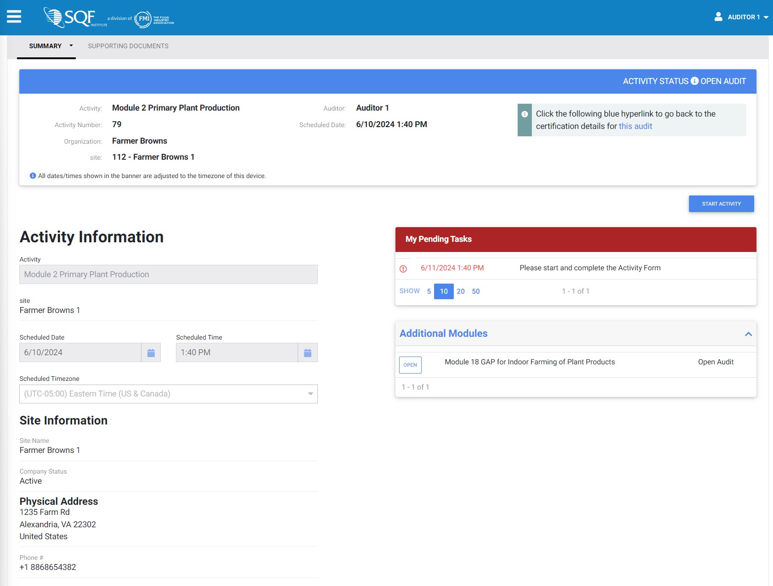Screen dimensions: 773x586
Task: Open the Scheduled Date calendar picker
Action: tap(151, 353)
